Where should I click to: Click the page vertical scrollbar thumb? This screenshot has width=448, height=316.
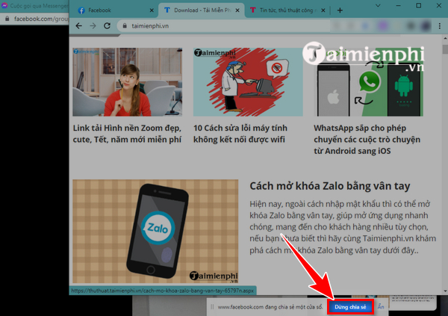445,49
